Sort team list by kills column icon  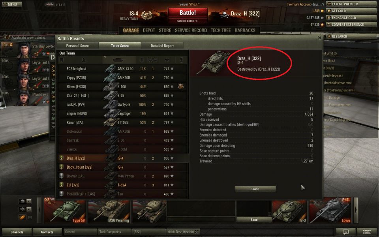153,60
